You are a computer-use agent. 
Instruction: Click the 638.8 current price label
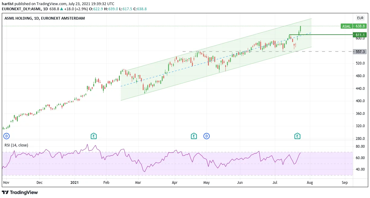click(360, 26)
